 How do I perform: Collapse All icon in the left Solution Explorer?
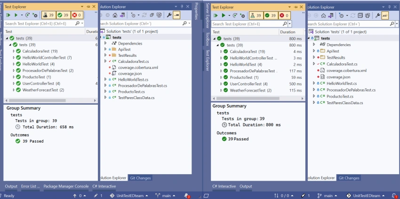(152, 15)
